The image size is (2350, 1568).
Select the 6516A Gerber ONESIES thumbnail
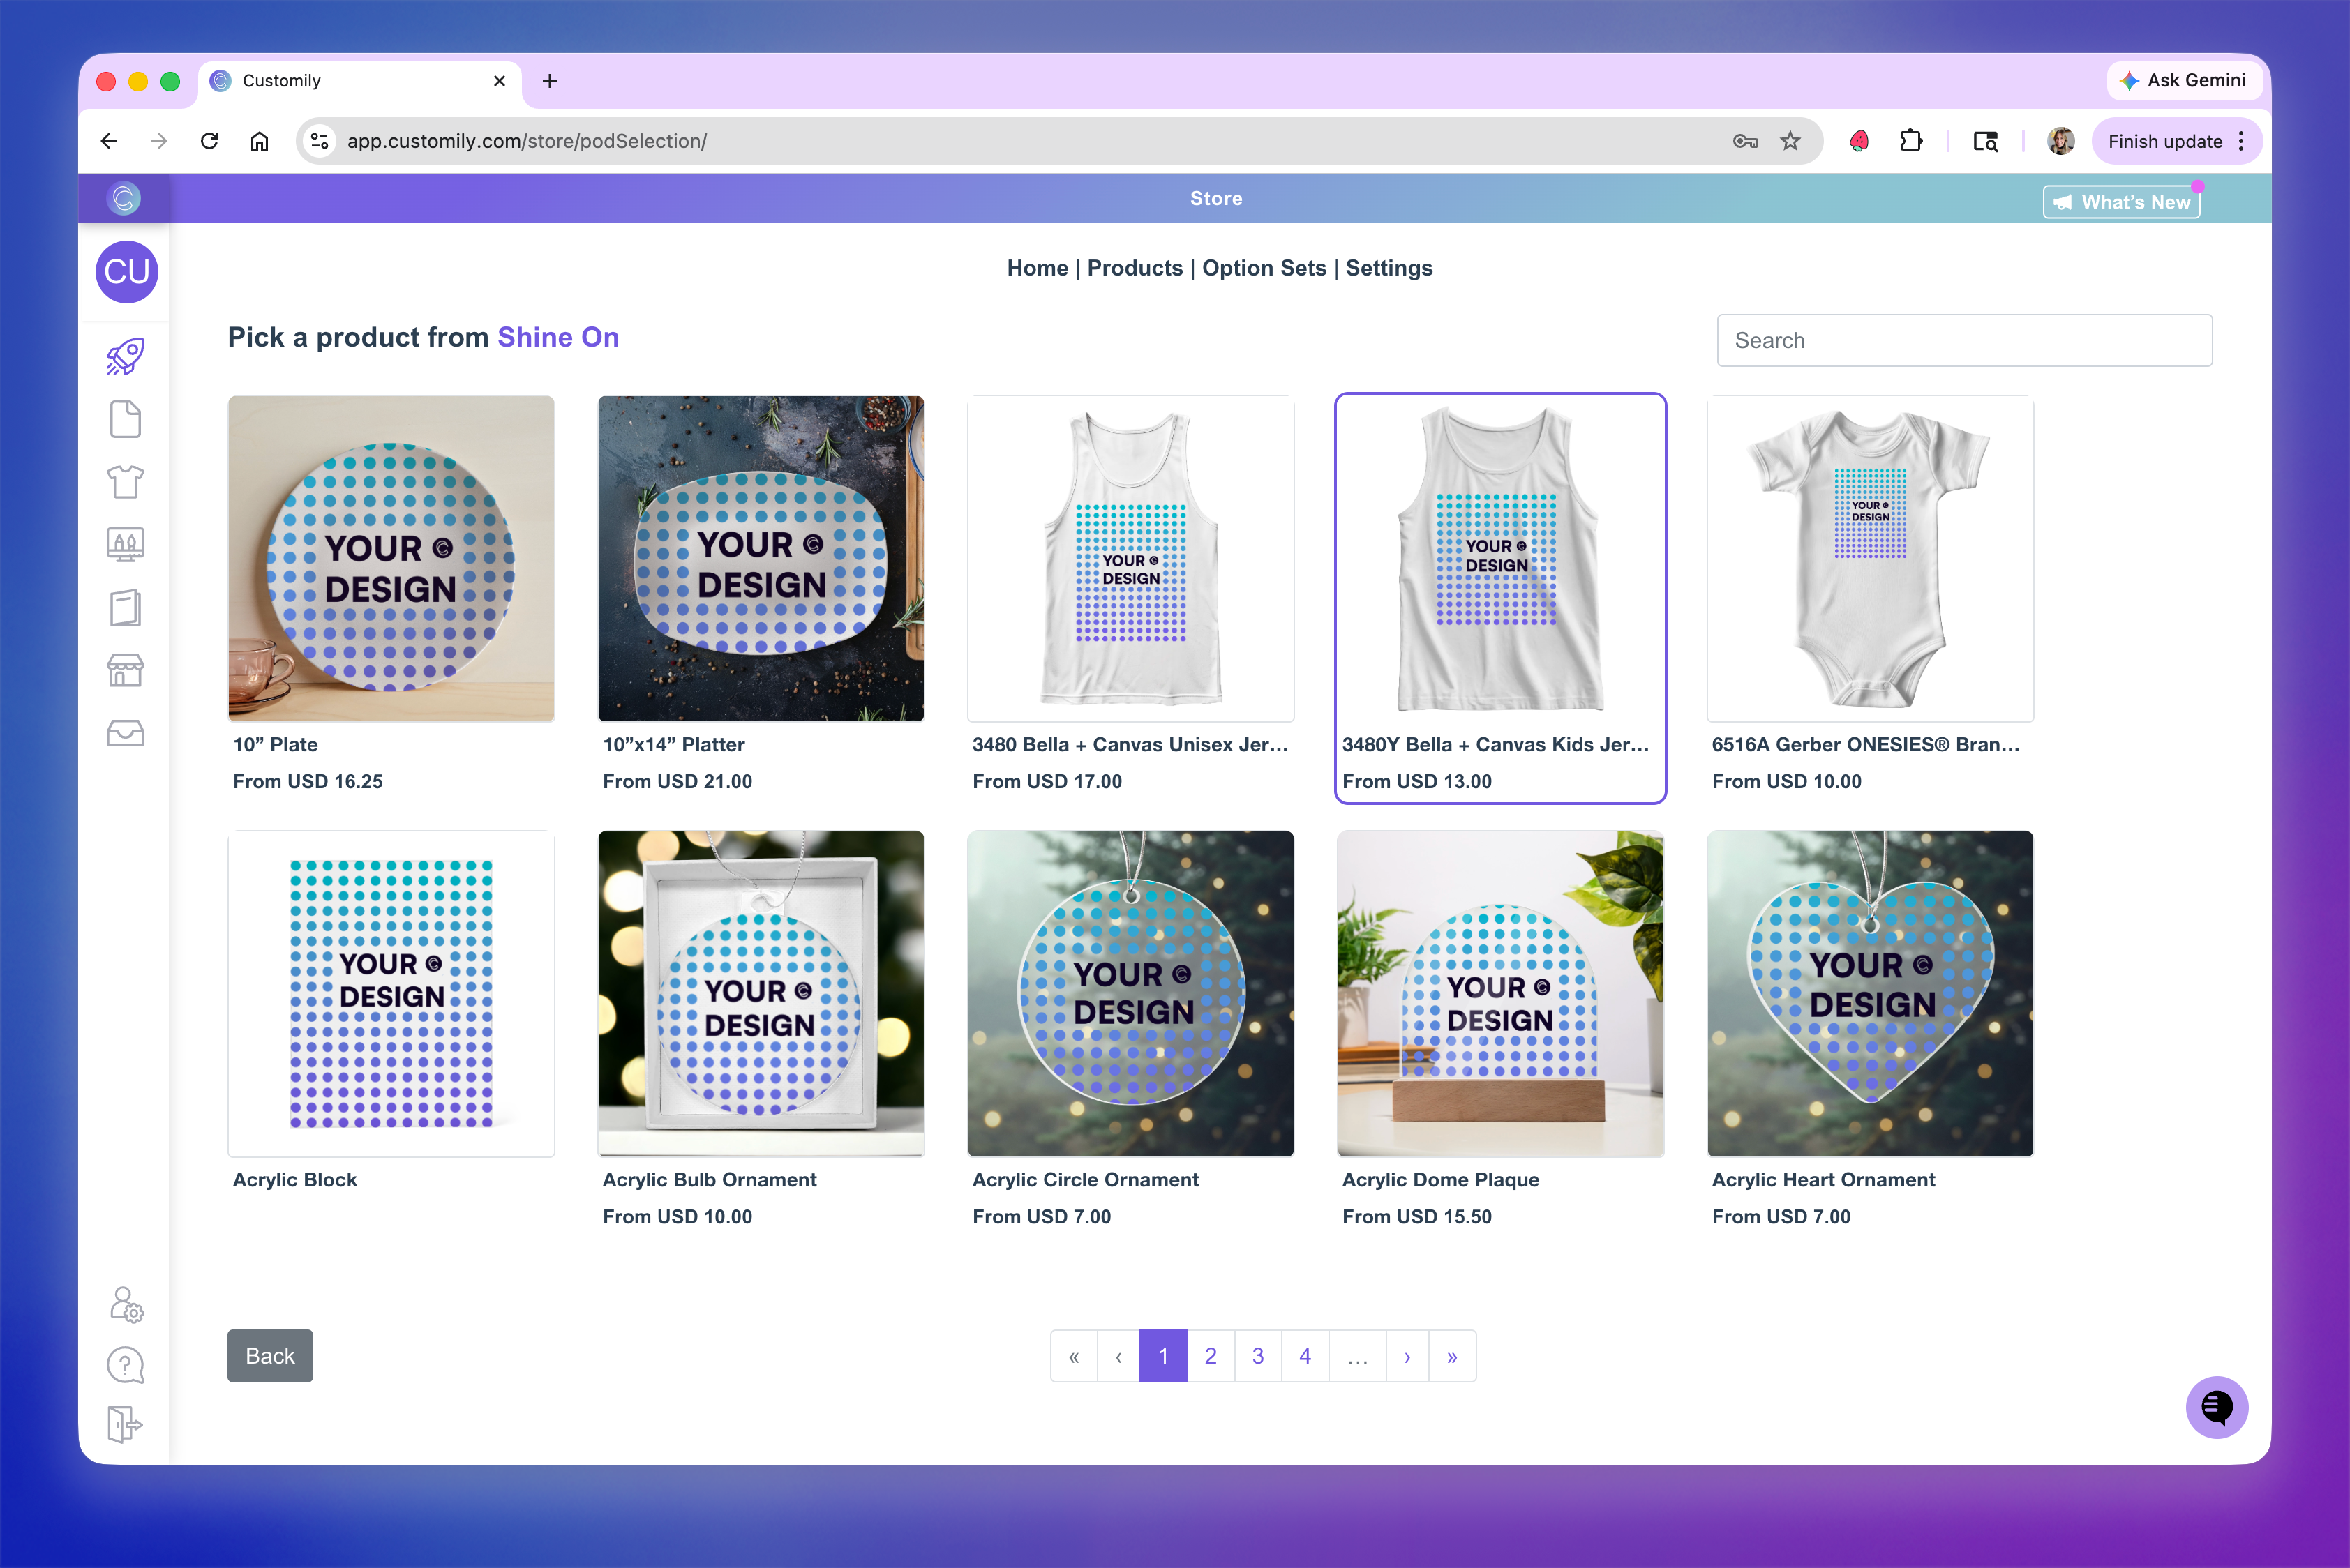1870,558
